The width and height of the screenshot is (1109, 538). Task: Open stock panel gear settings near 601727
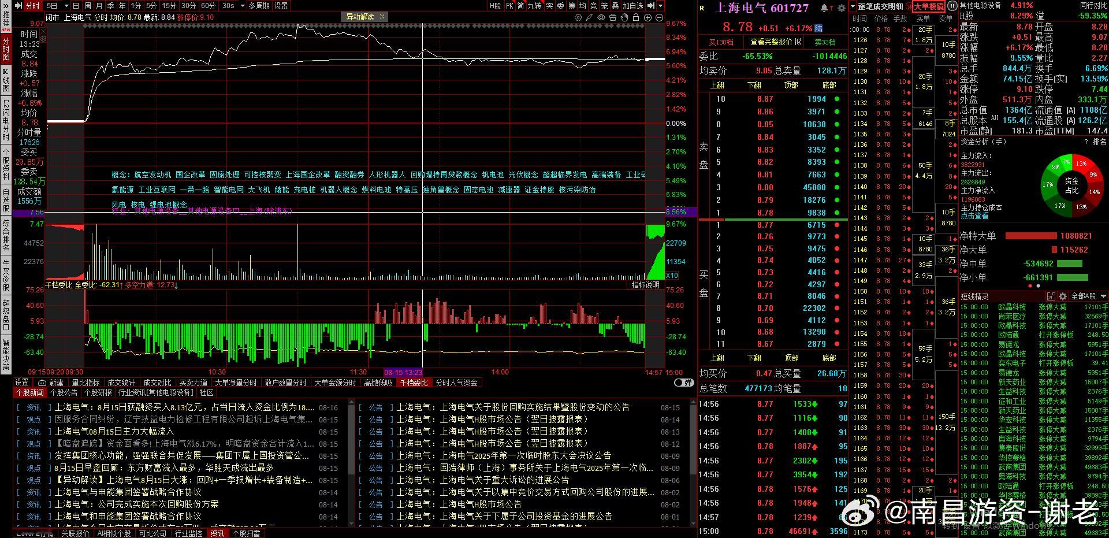(841, 8)
